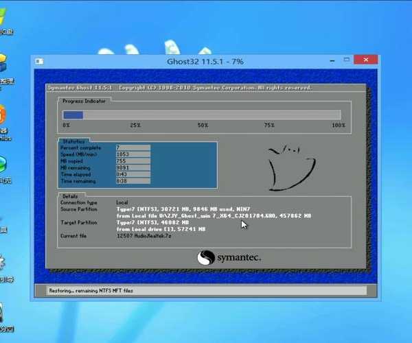
Task: Click the 50% progress scale label
Action: pyautogui.click(x=203, y=125)
